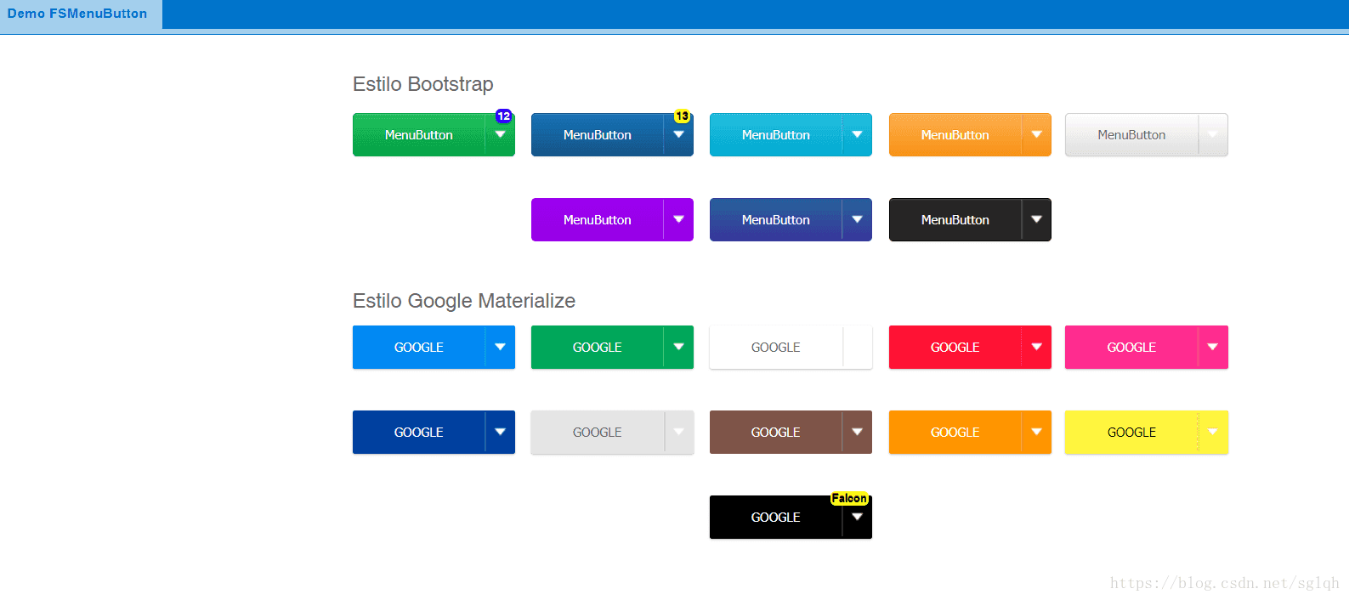Click the dark blue Bootstrap MenuButton label
Image resolution: width=1349 pixels, height=600 pixels.
tap(597, 135)
